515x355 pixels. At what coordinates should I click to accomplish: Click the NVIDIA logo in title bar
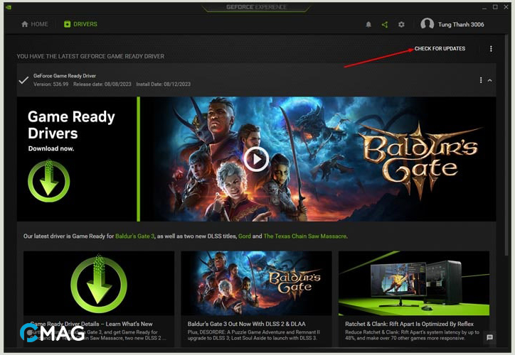[9, 7]
